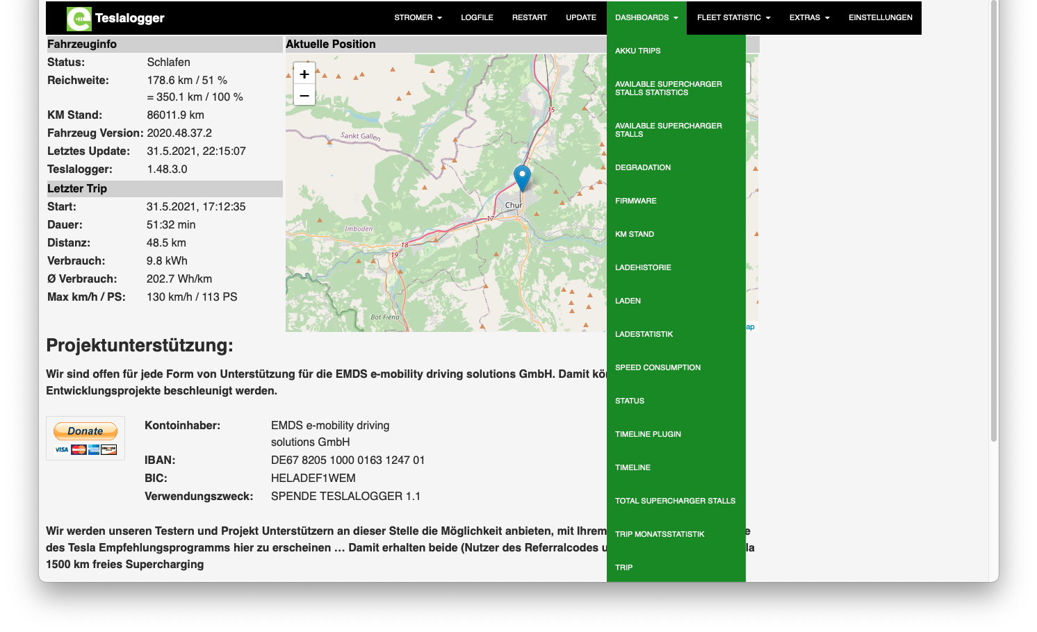Open the Firmware dashboard entry
This screenshot has width=1037, height=632.
[x=635, y=201]
